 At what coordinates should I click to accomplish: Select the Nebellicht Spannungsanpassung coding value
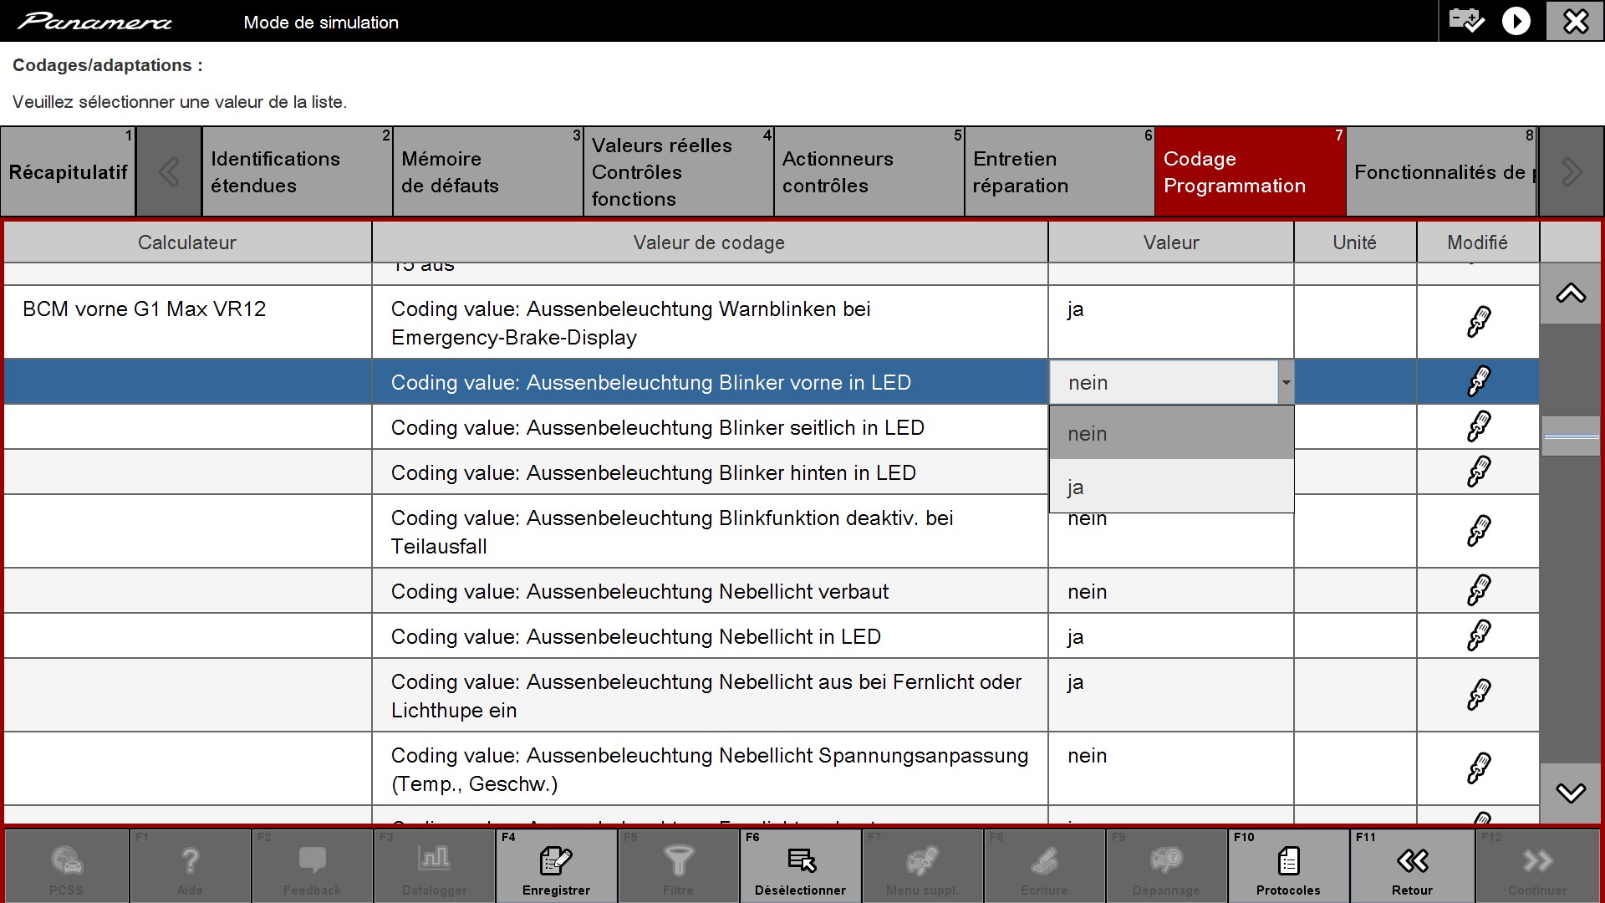[709, 768]
